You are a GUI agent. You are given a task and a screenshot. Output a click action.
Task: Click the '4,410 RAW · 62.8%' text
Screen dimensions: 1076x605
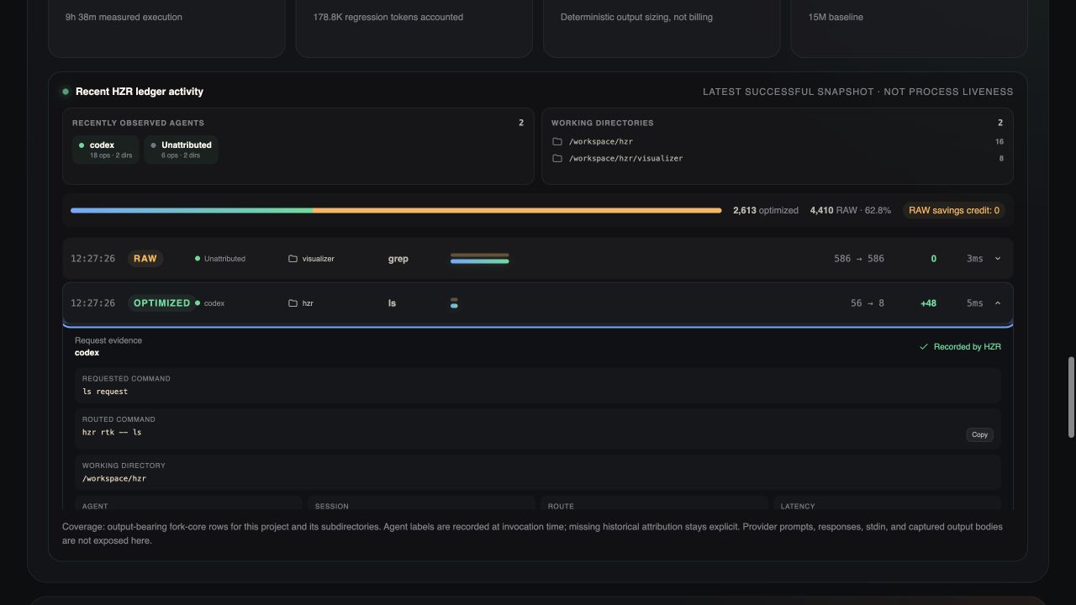point(850,210)
